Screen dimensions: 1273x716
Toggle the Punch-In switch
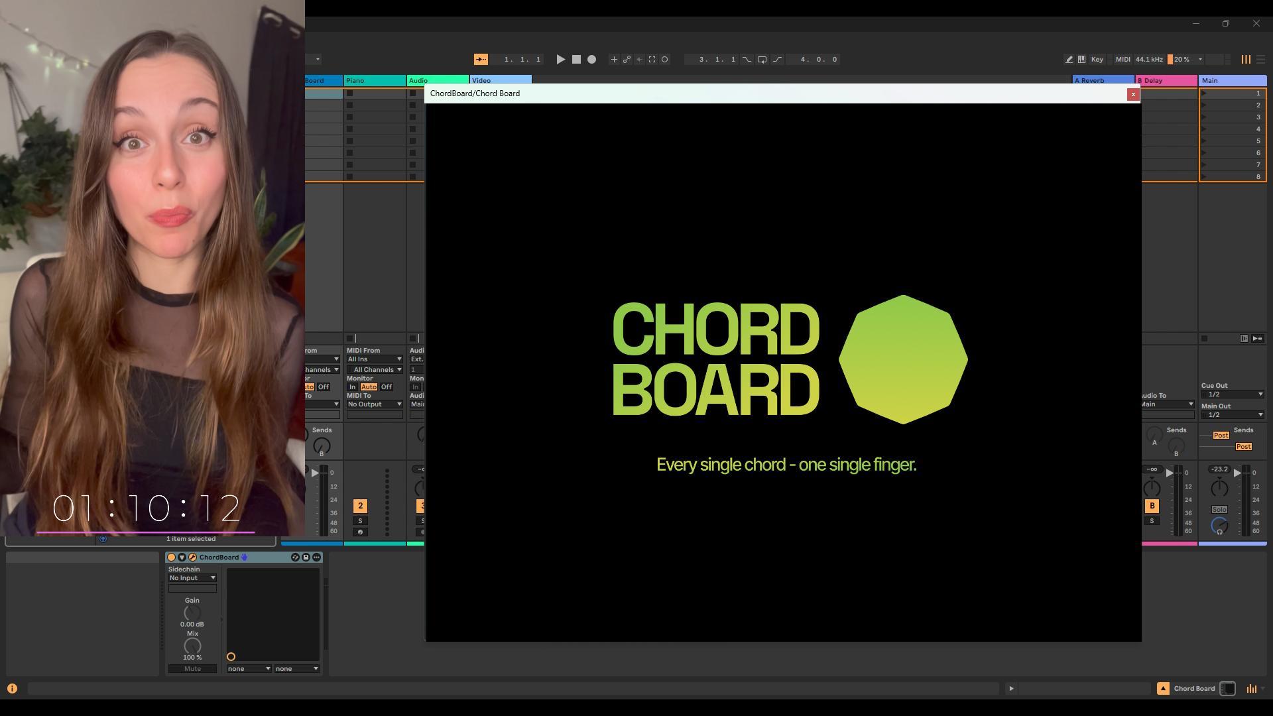click(x=747, y=60)
